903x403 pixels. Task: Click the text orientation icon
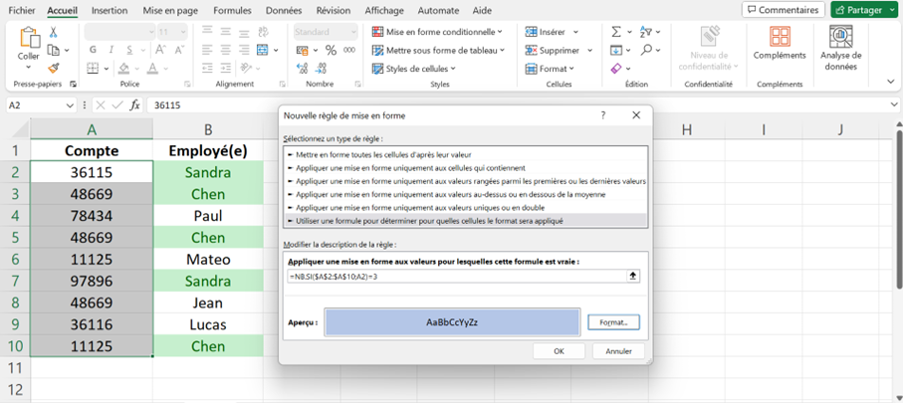tap(246, 69)
